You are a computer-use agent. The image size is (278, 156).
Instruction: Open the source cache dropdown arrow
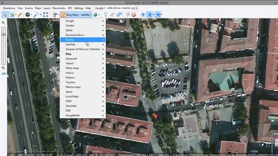pos(58,15)
